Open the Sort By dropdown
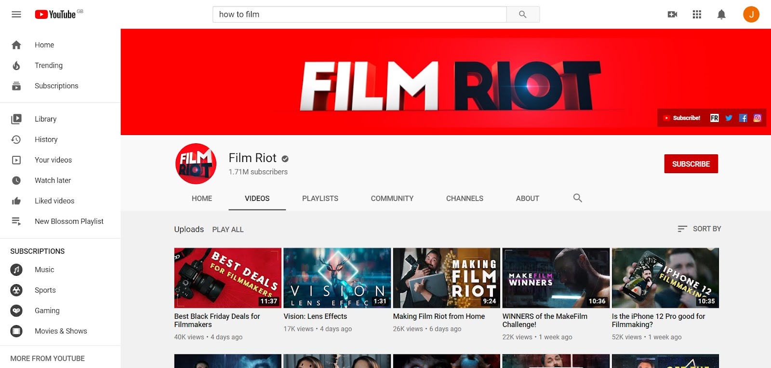Viewport: 771px width, 368px height. pyautogui.click(x=699, y=229)
